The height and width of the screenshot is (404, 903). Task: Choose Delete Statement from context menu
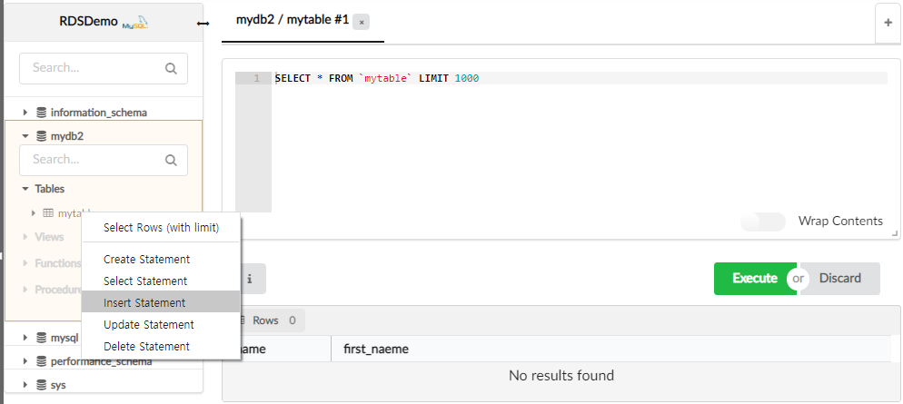[x=162, y=347]
